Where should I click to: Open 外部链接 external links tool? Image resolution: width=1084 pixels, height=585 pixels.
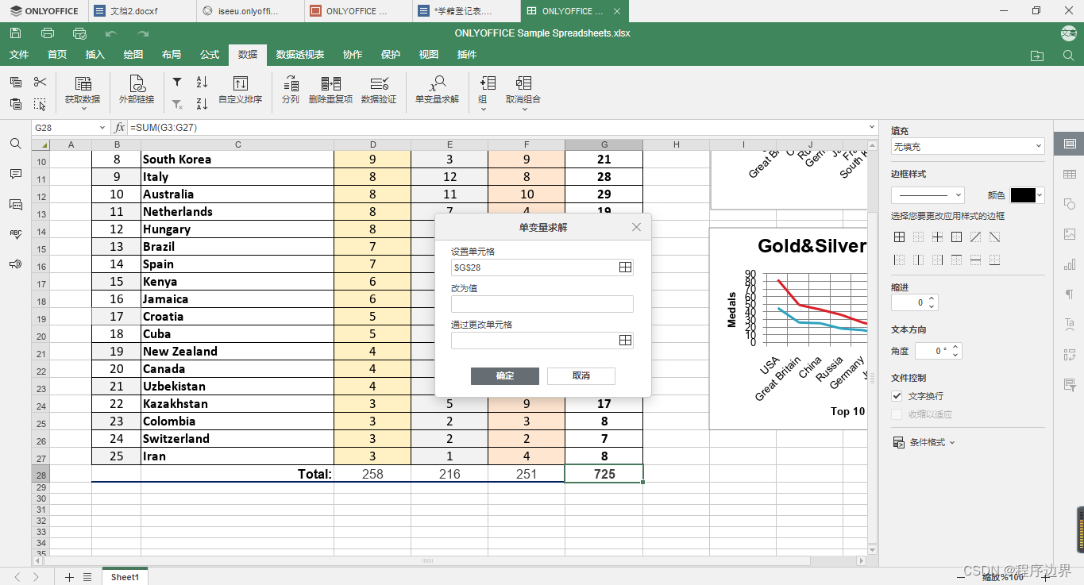point(137,90)
